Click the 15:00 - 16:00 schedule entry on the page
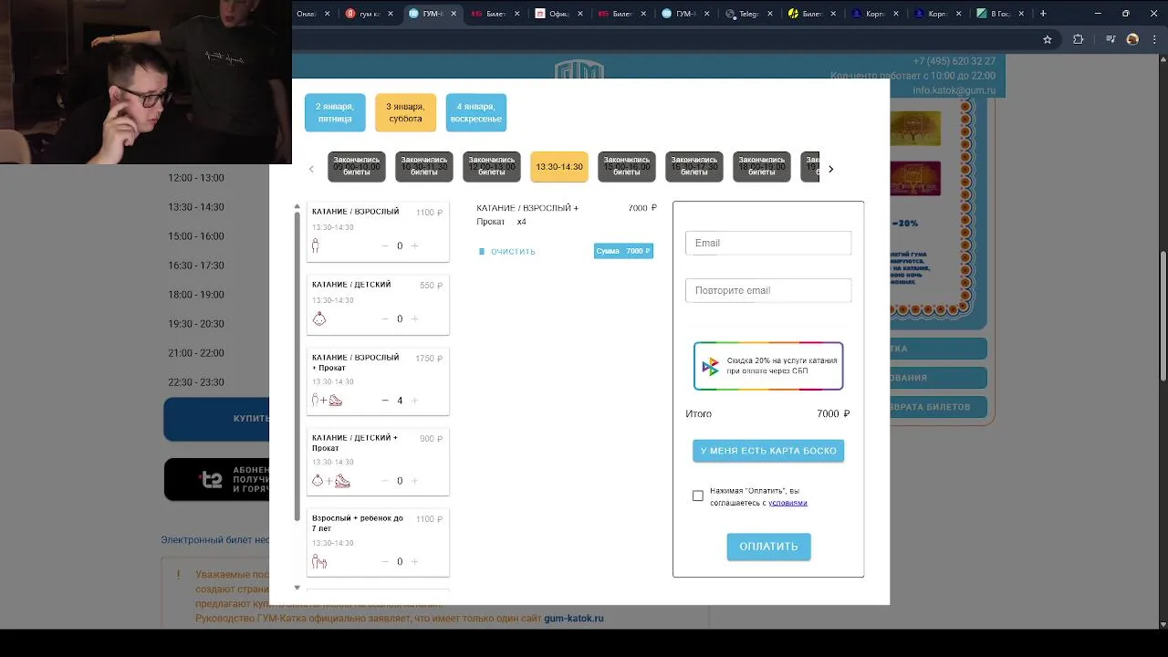Screen dimensions: 1168x657 pos(196,236)
